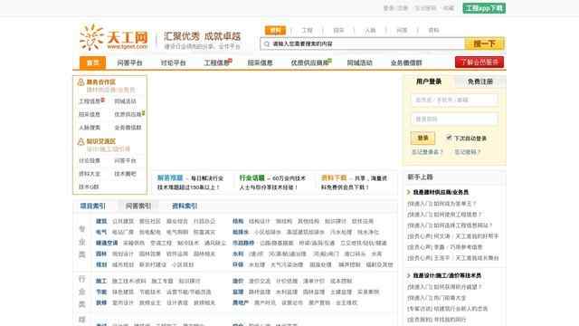Open 同城活动 in the left sidebar
Image resolution: width=579 pixels, height=326 pixels.
pyautogui.click(x=125, y=101)
